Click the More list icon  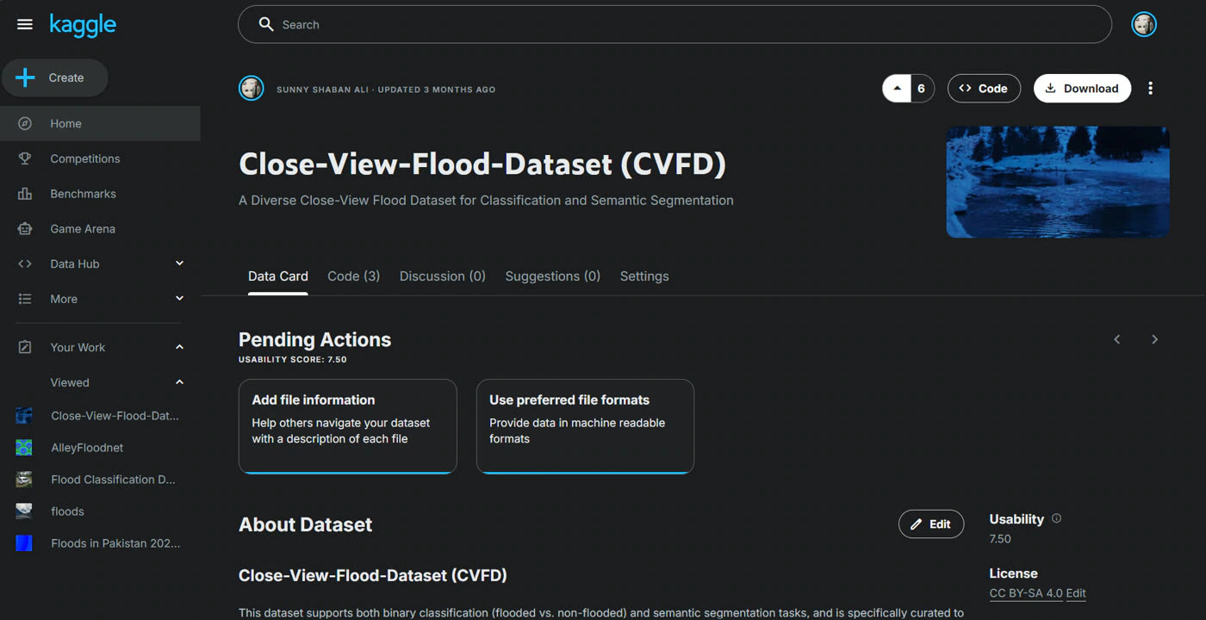coord(25,299)
